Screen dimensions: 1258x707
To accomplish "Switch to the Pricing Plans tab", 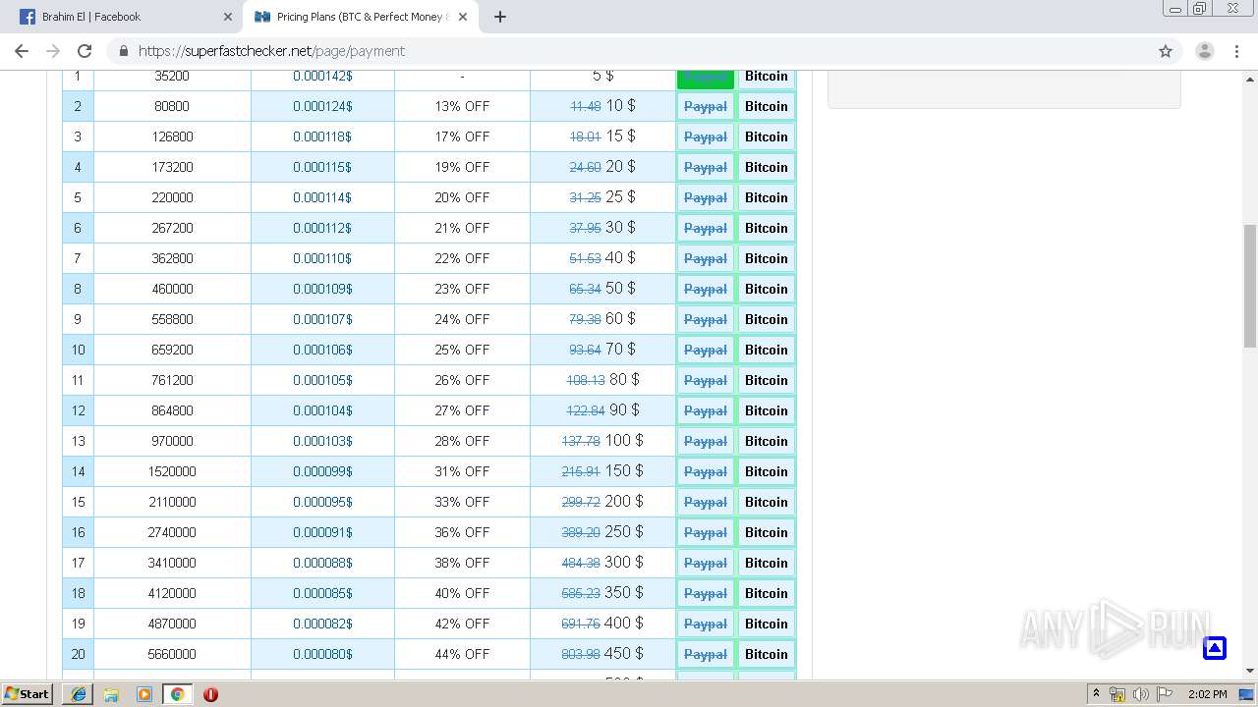I will (x=360, y=17).
